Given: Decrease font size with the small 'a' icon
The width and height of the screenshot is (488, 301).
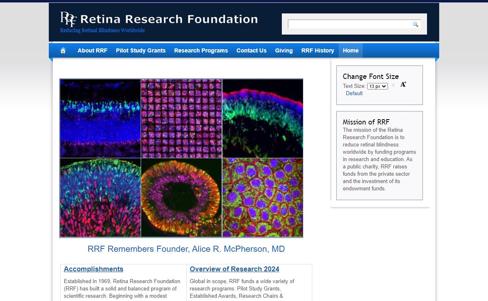Looking at the screenshot, I should tap(393, 85).
